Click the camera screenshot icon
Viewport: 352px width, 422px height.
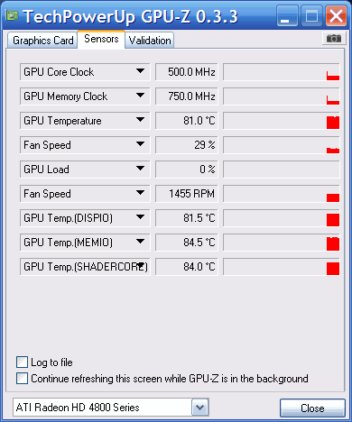pyautogui.click(x=334, y=39)
